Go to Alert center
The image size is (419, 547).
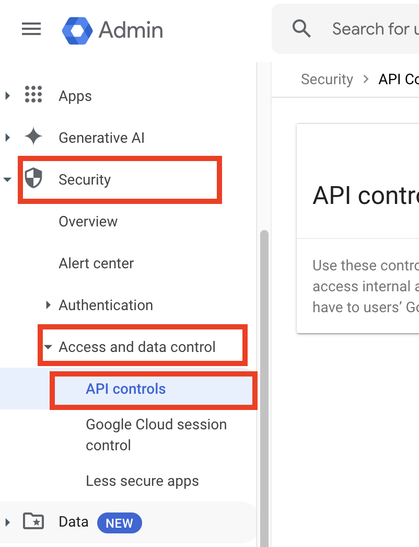[x=96, y=263]
